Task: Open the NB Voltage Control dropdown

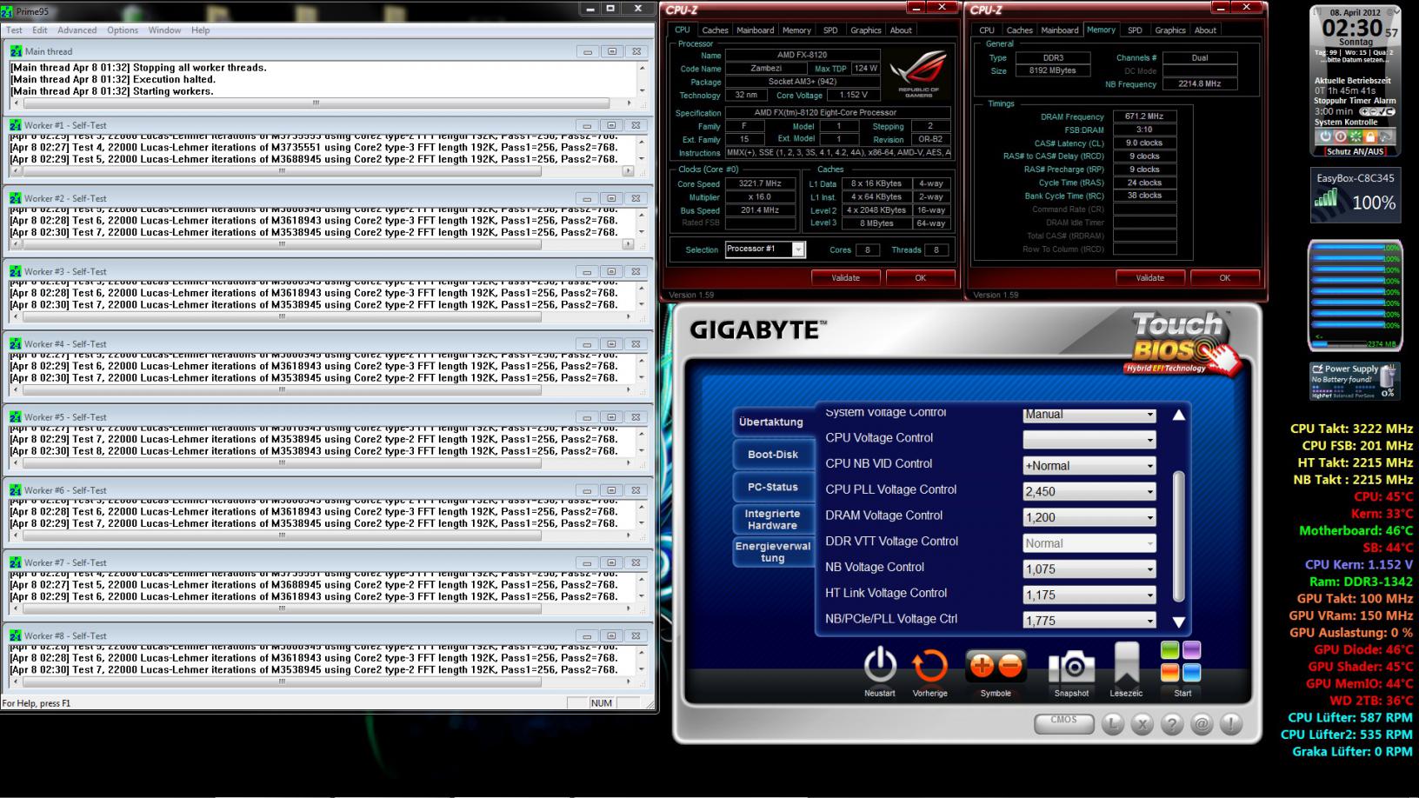Action: pos(1089,569)
